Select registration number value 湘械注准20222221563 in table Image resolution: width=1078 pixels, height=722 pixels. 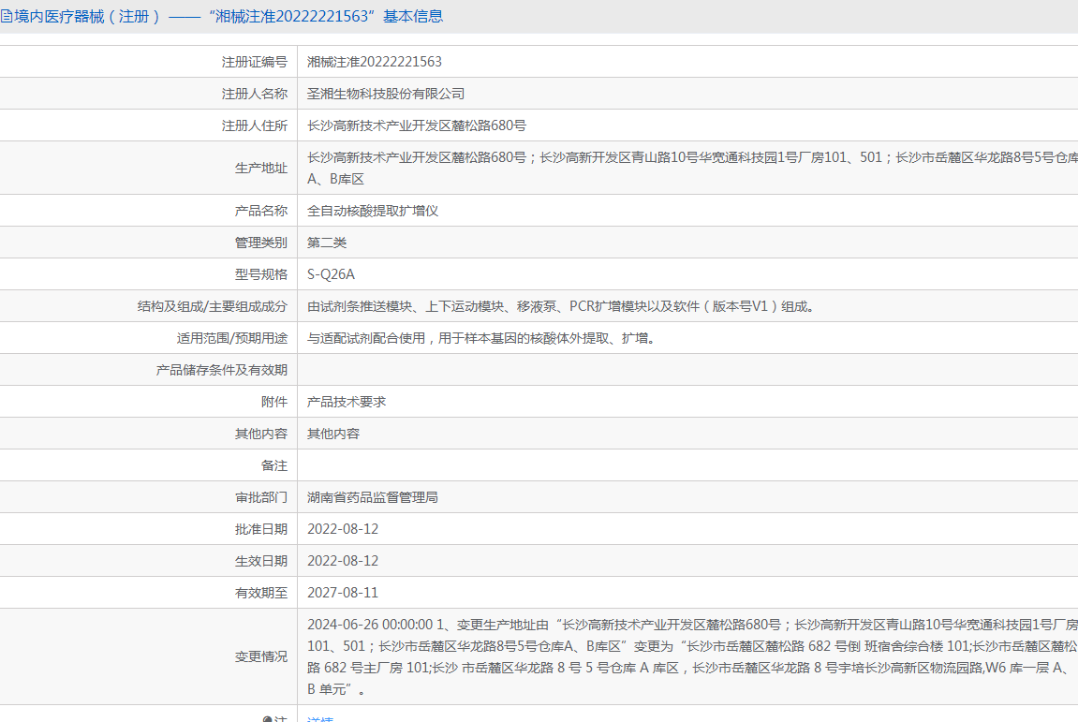375,62
